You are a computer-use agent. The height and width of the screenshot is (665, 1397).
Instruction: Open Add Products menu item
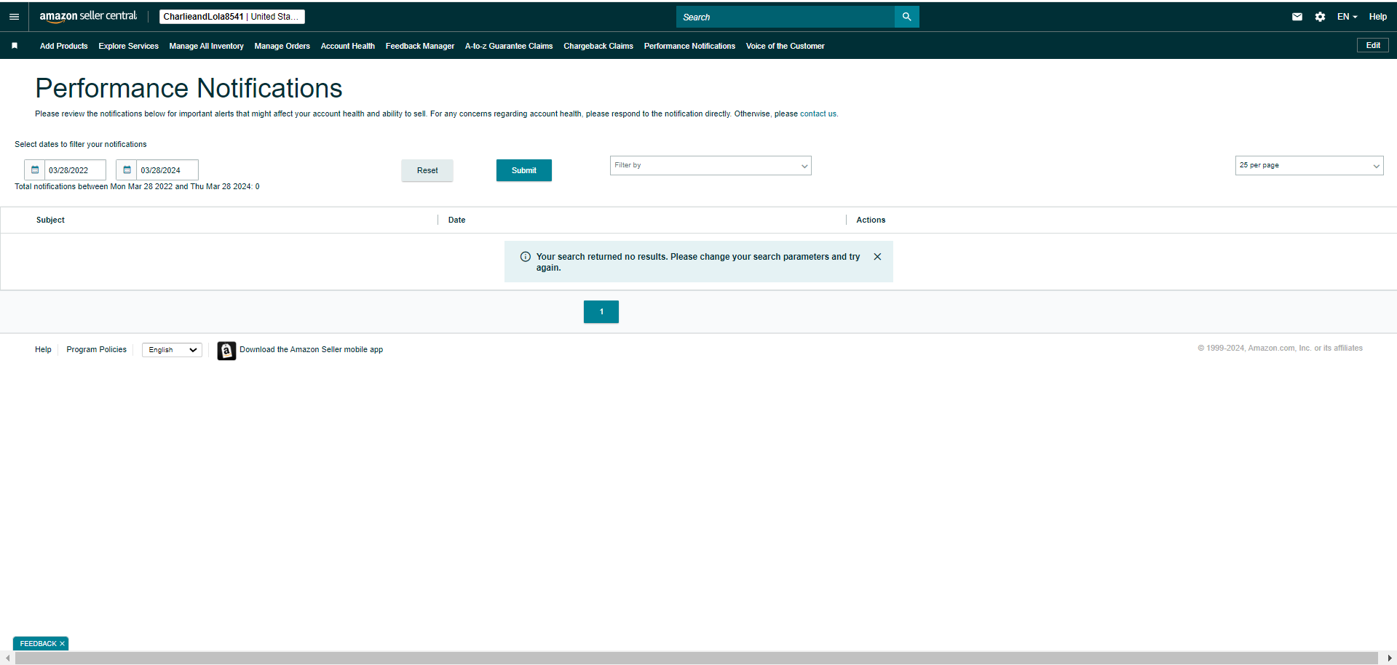(x=64, y=46)
